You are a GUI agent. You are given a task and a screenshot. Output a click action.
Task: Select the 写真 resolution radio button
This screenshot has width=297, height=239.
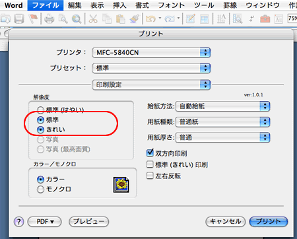(40, 139)
